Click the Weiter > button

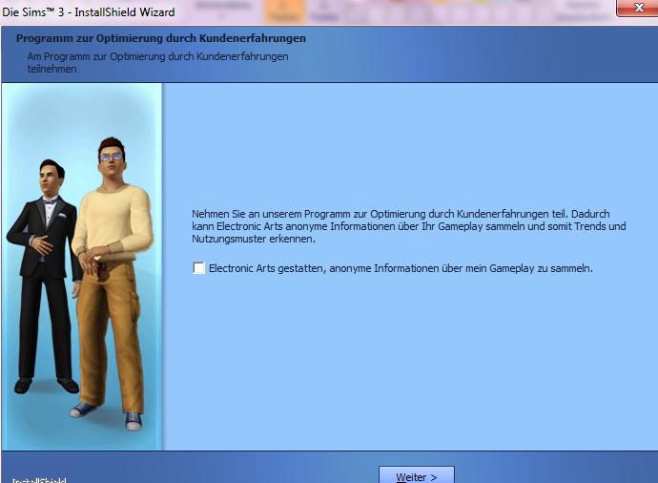click(417, 475)
